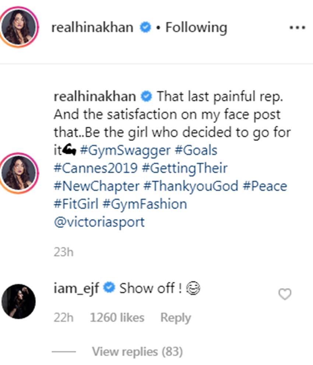Visit the #NewChapter hashtag page

[96, 186]
